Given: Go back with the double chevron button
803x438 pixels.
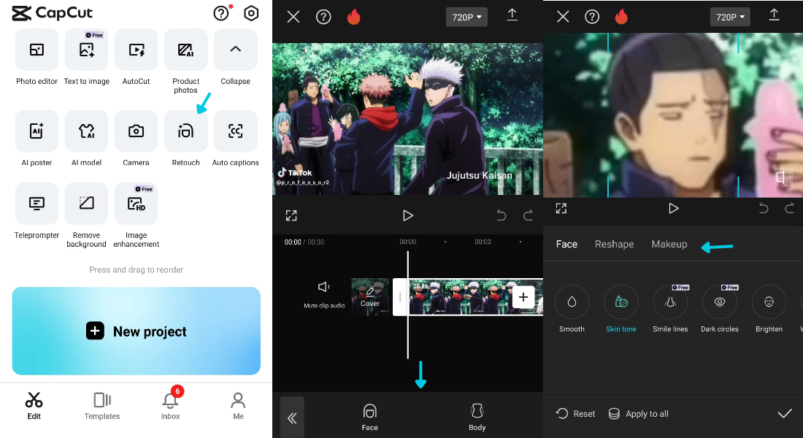Looking at the screenshot, I should tap(292, 418).
